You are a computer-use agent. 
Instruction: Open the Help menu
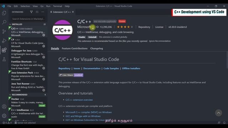pyautogui.click(x=67, y=6)
